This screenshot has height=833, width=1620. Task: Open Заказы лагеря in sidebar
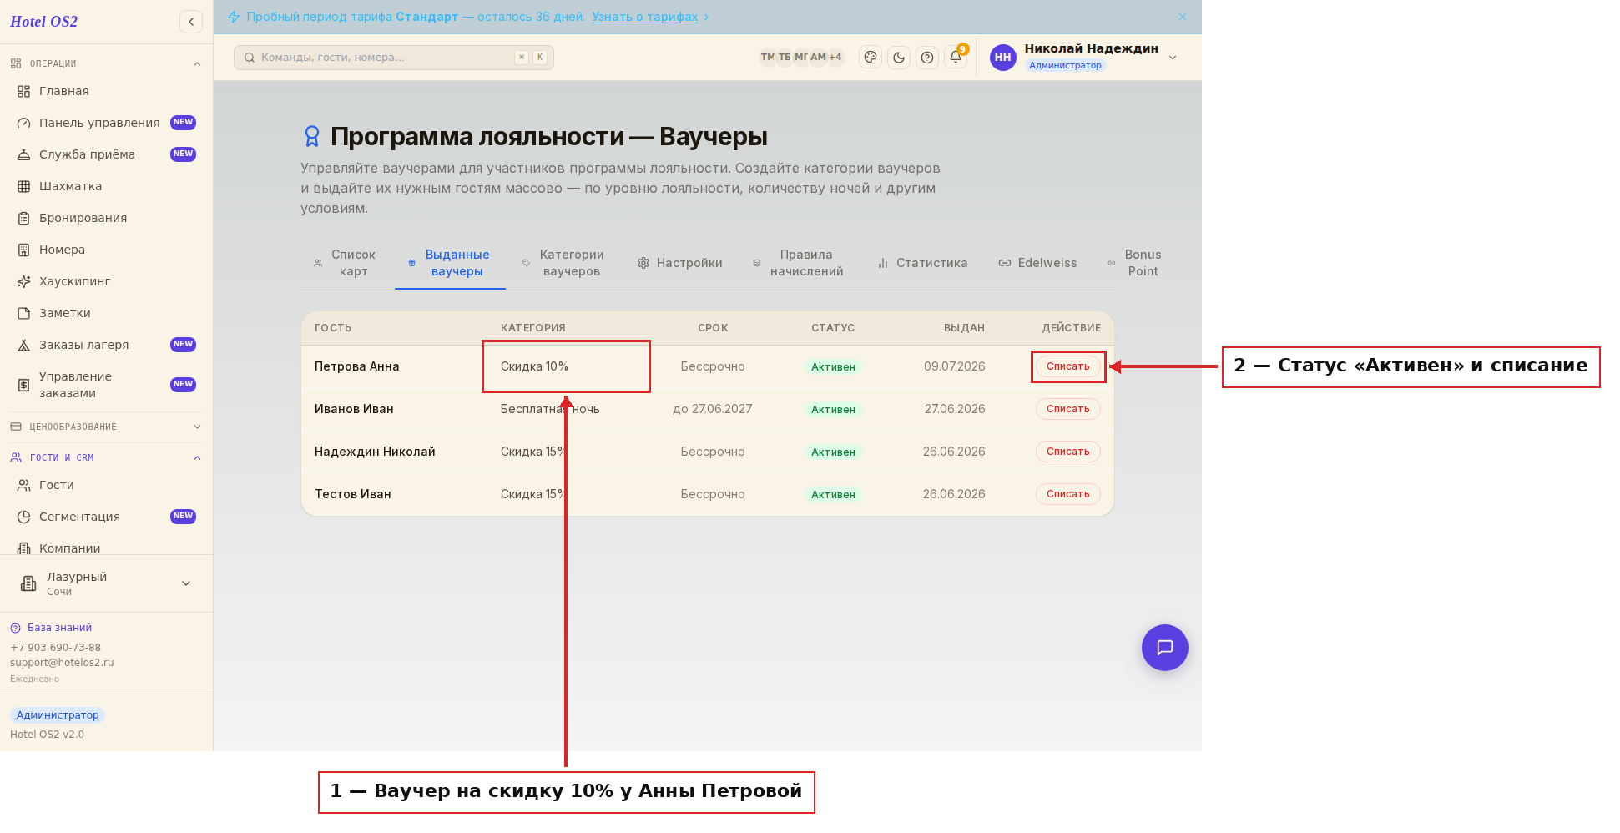[x=107, y=345]
